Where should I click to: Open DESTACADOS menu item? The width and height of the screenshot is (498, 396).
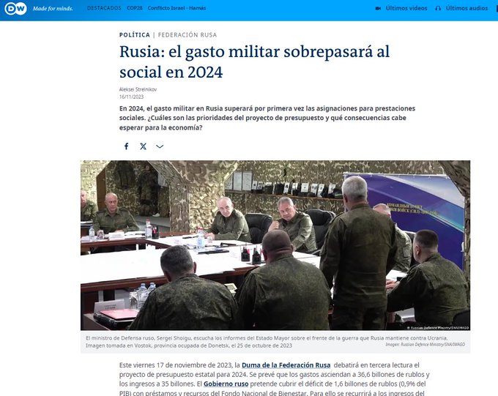(x=104, y=8)
